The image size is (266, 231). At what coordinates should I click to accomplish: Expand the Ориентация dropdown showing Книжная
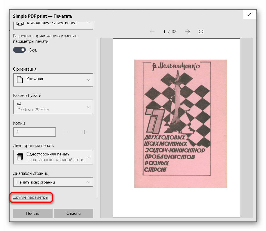[x=53, y=80]
